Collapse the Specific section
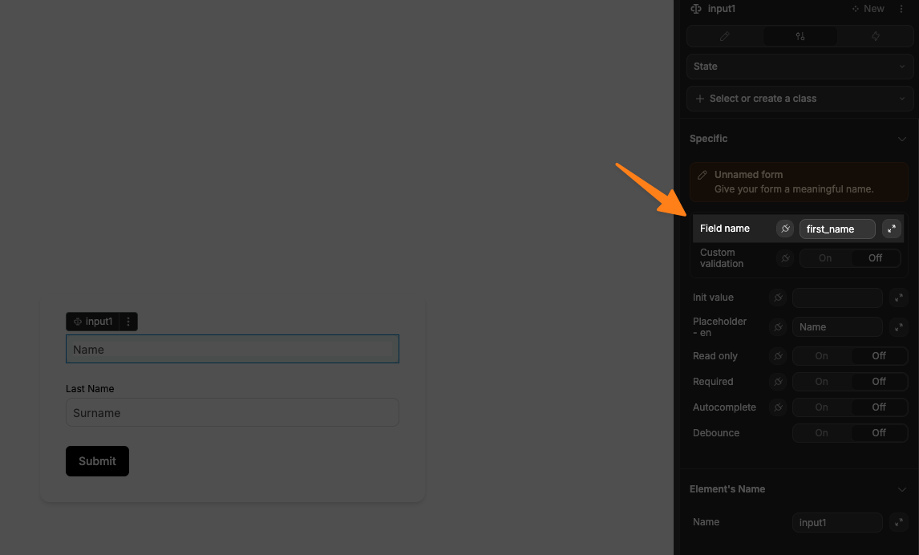 tap(901, 138)
